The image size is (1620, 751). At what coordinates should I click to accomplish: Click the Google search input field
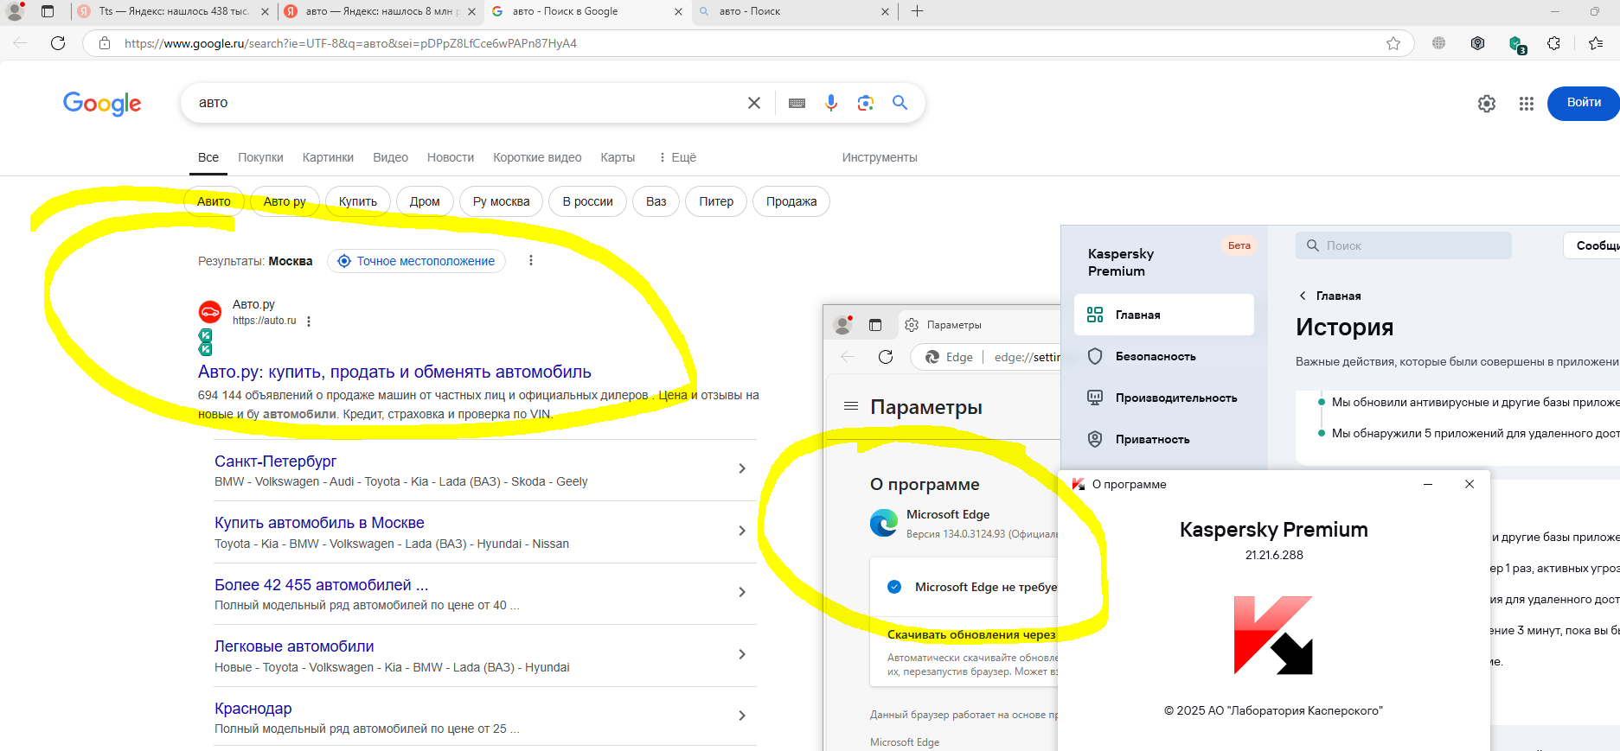(467, 103)
